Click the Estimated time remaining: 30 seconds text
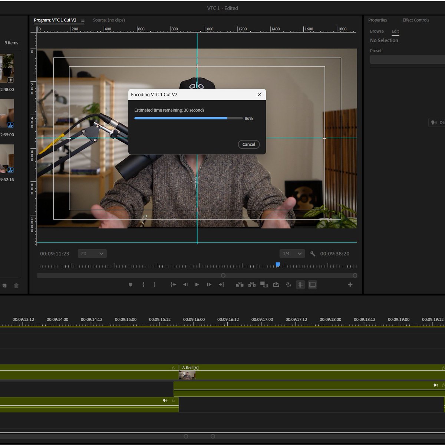Viewport: 445px width, 445px height. coord(169,110)
